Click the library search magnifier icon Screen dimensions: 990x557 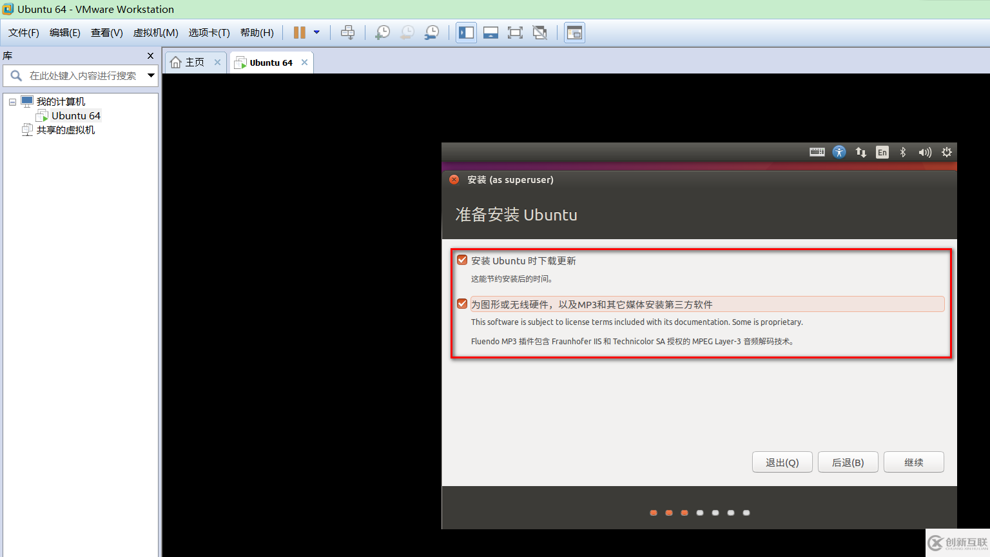pos(16,75)
